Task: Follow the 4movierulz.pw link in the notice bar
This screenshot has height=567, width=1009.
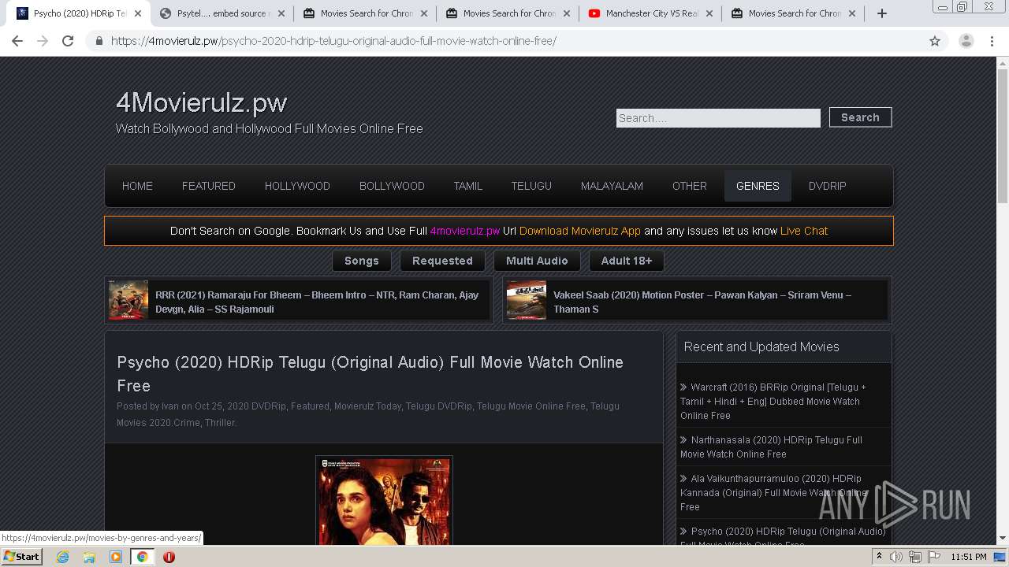Action: 465,231
